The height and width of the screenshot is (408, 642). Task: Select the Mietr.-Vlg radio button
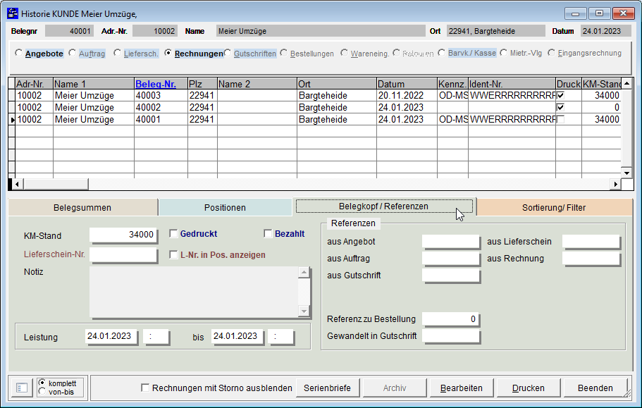pos(503,53)
